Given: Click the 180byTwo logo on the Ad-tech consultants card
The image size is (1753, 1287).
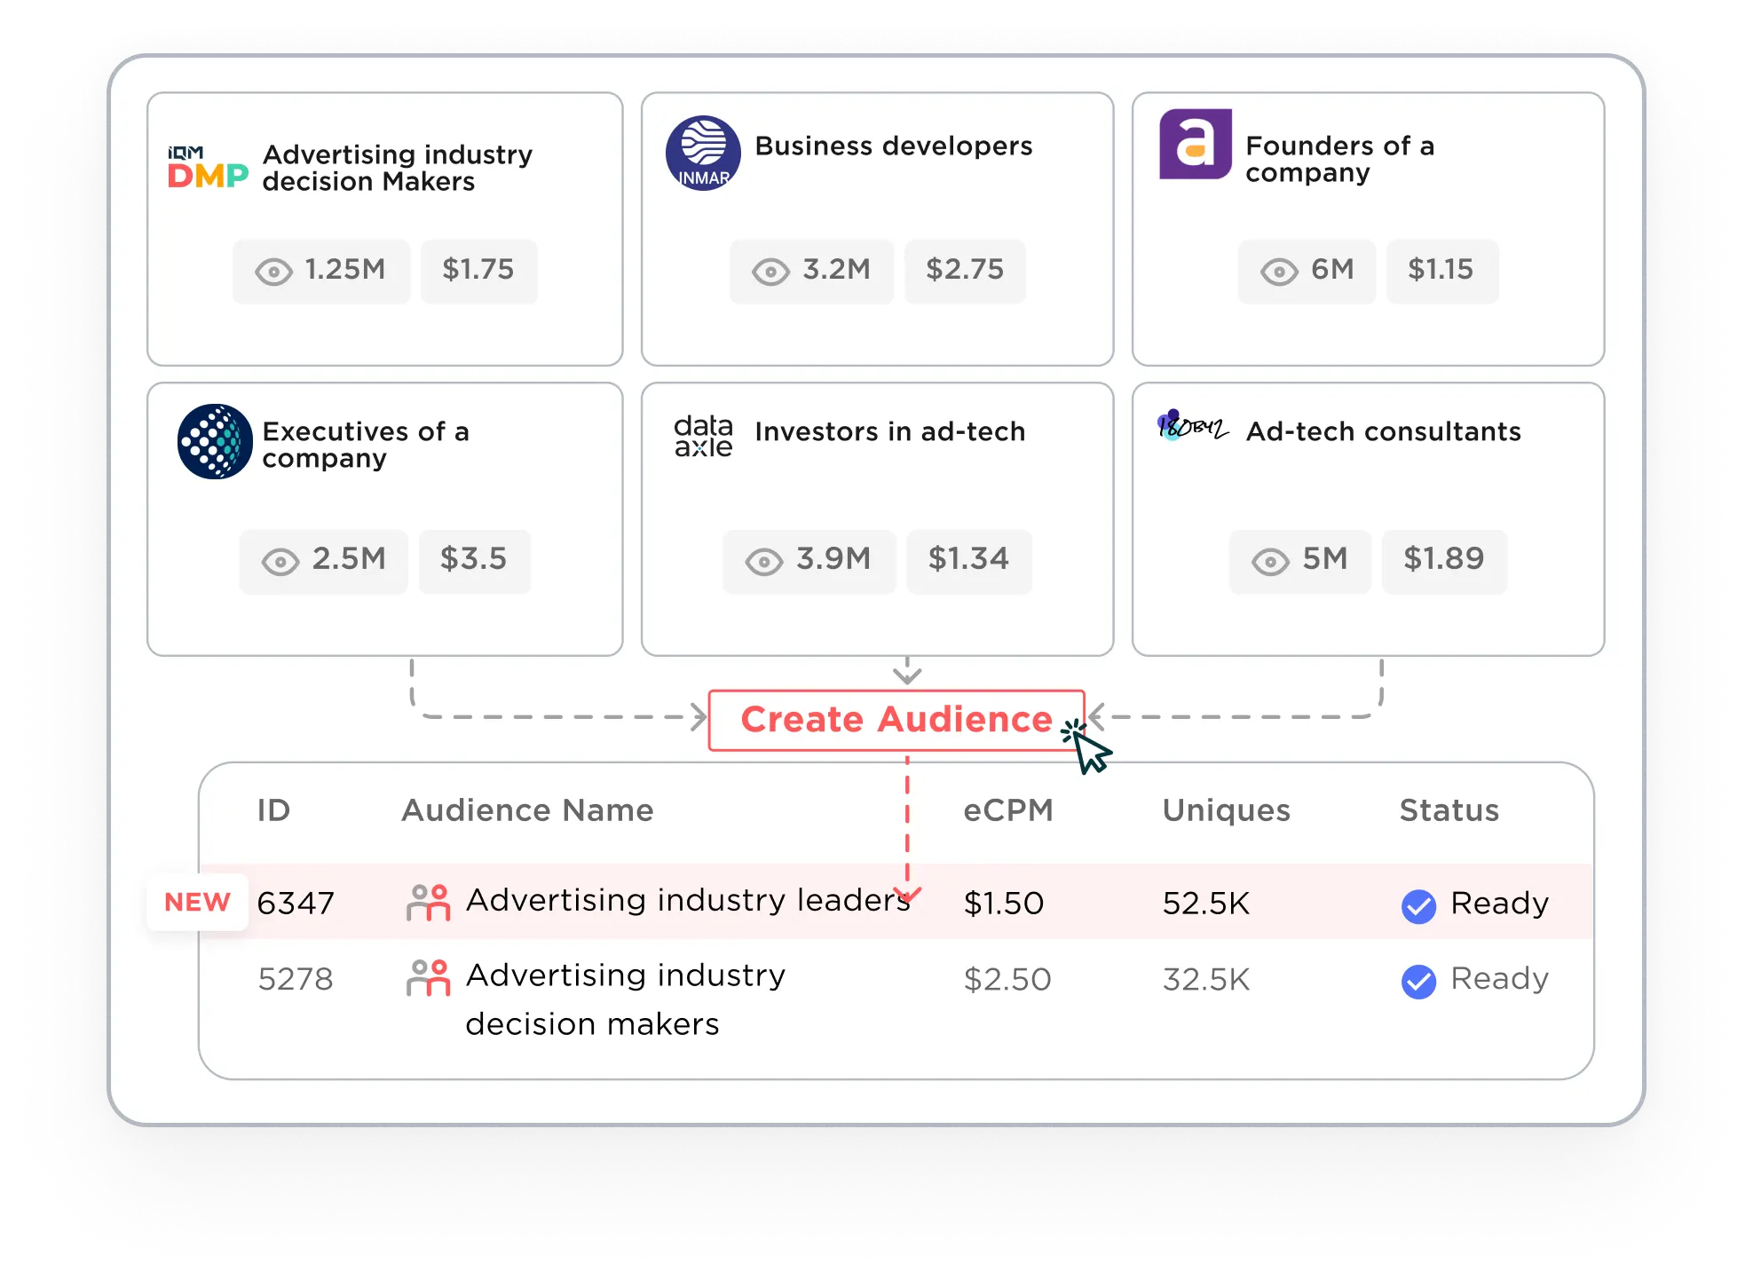Looking at the screenshot, I should point(1192,427).
